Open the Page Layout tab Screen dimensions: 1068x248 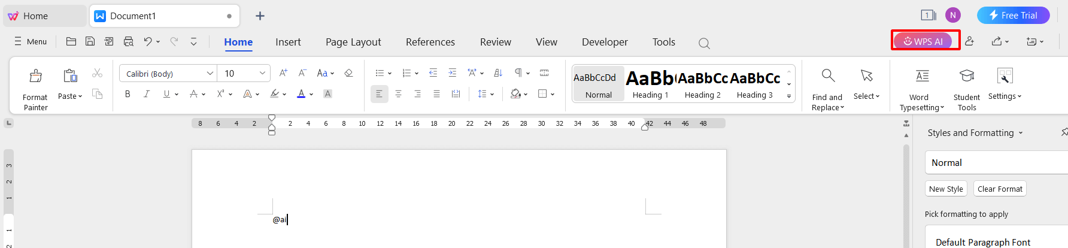353,42
